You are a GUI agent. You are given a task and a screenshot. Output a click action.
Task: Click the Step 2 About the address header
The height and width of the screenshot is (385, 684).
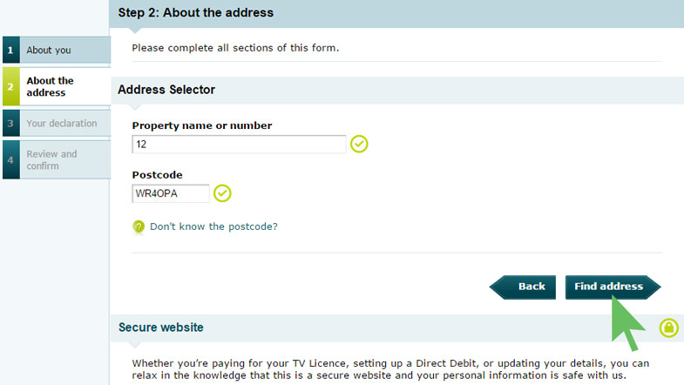(x=196, y=13)
